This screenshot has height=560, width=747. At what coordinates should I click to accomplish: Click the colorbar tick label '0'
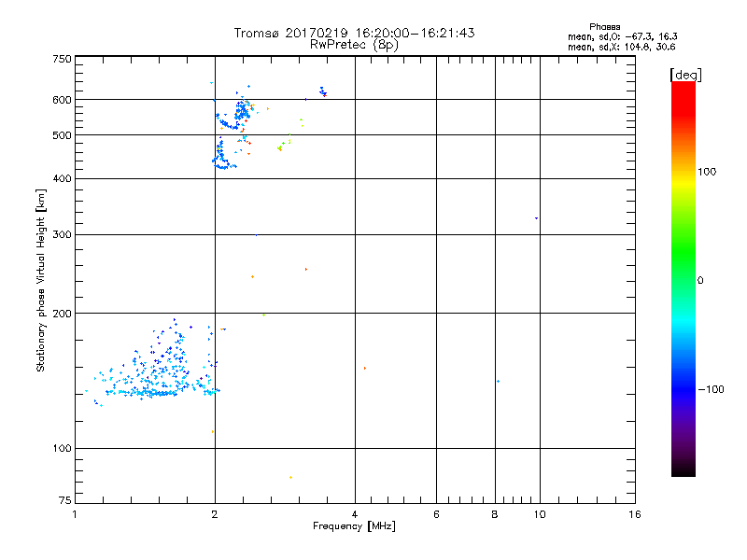700,281
